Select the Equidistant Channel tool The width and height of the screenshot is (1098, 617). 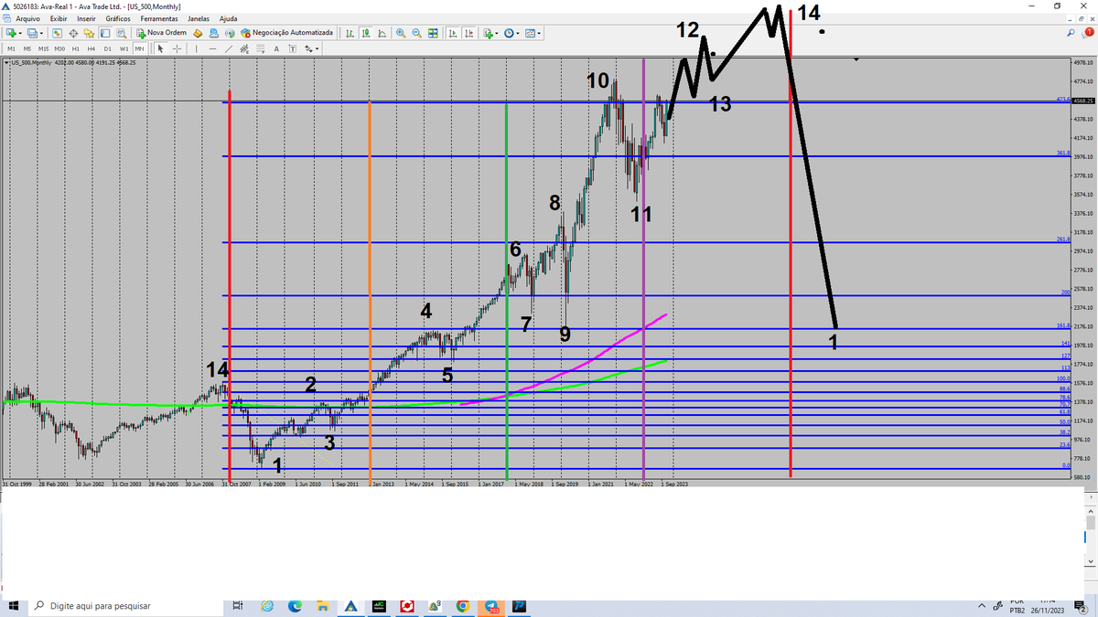[244, 48]
